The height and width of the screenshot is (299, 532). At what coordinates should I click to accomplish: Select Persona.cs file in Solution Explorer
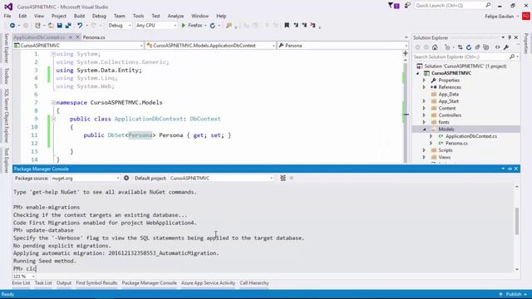(456, 144)
